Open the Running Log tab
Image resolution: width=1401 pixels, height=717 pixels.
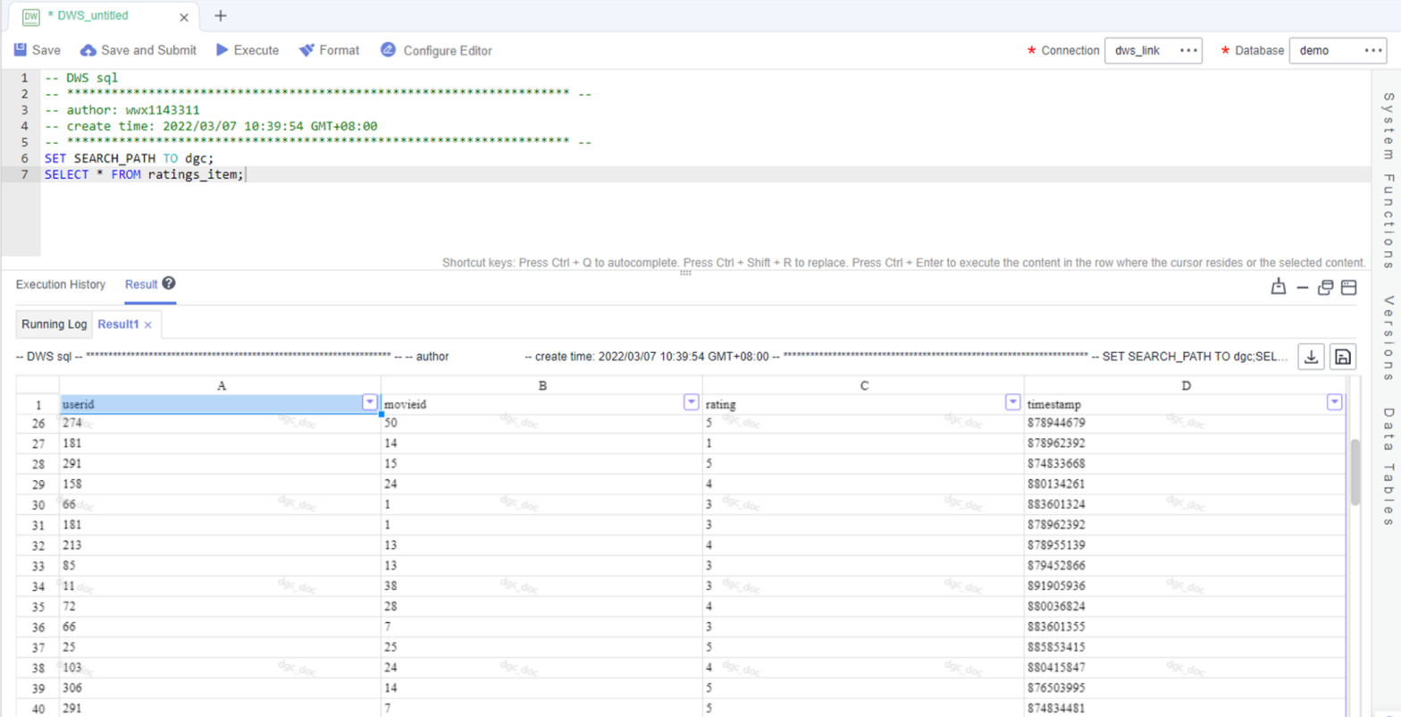[x=55, y=324]
